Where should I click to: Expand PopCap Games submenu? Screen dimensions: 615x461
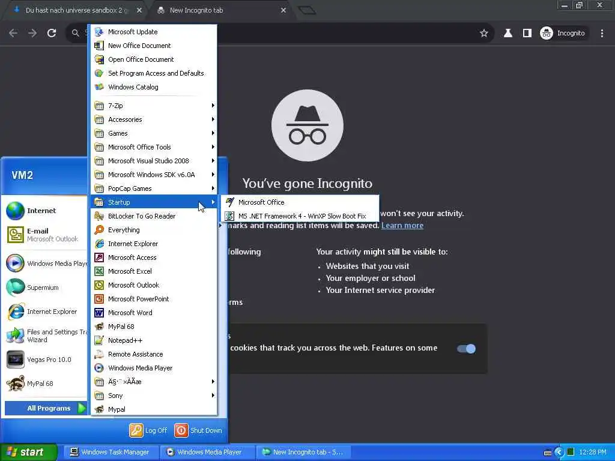coord(154,188)
